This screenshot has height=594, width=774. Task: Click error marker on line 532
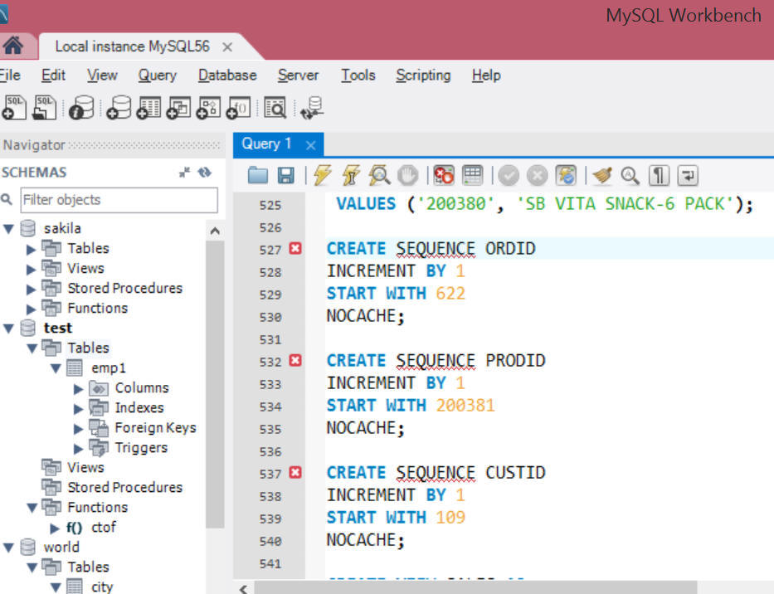tap(295, 360)
